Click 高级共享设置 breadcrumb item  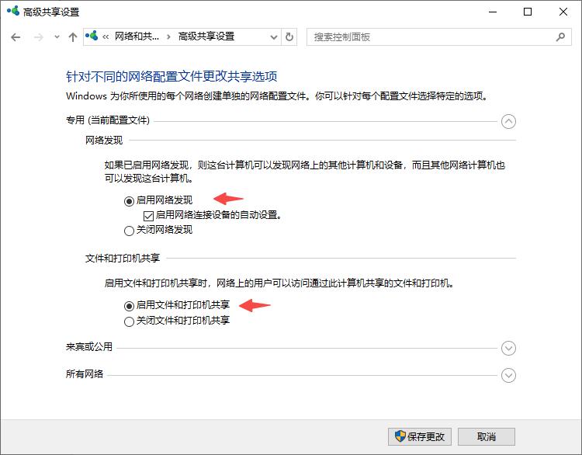(206, 36)
